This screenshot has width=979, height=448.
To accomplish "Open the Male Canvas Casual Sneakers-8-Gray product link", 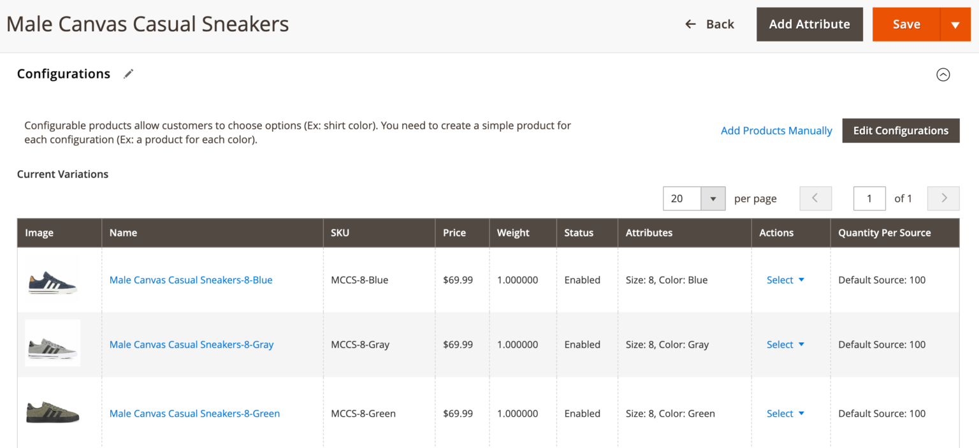I will tap(191, 344).
